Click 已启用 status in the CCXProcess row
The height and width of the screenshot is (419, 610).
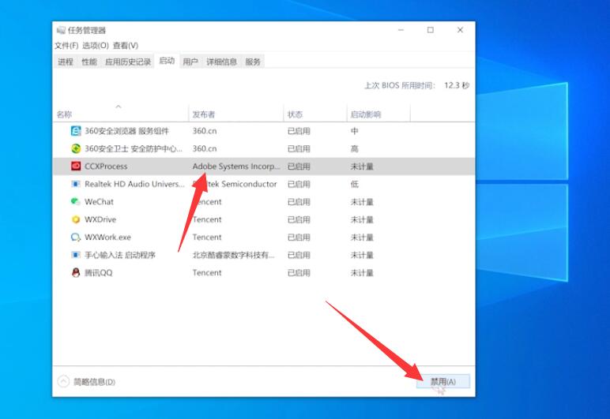299,166
